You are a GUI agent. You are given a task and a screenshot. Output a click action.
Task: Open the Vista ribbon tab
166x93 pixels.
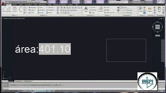click(x=36, y=5)
